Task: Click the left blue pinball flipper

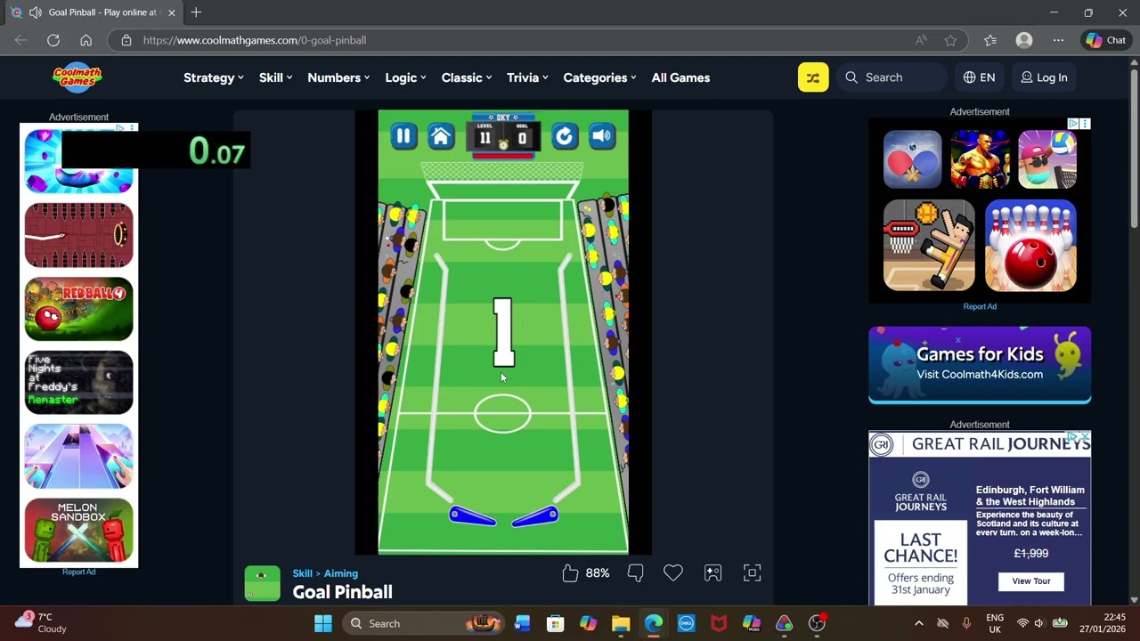Action: (472, 516)
